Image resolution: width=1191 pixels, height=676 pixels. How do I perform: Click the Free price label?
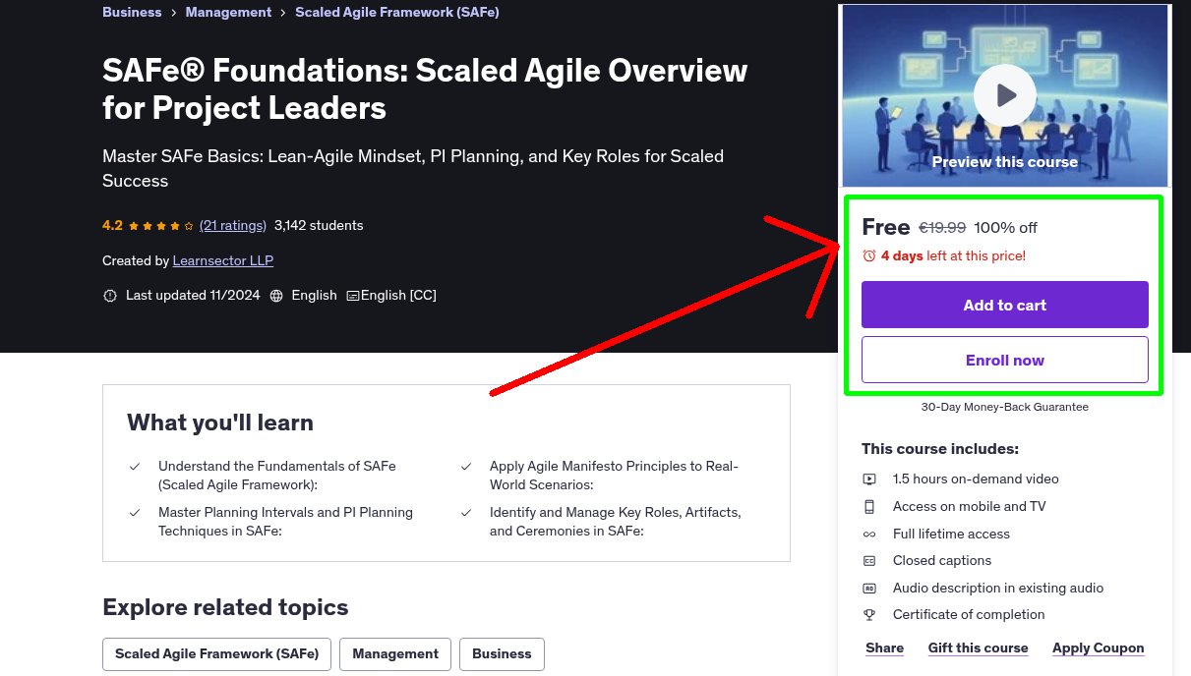[886, 227]
